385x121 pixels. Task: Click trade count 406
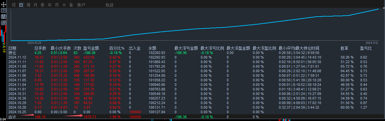77,75
